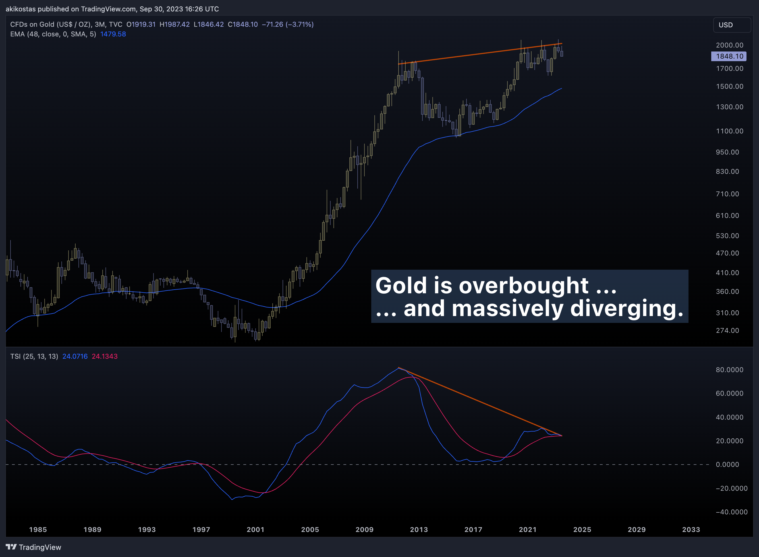The width and height of the screenshot is (759, 557).
Task: Click the −20.0000 TSI axis label
Action: (731, 488)
